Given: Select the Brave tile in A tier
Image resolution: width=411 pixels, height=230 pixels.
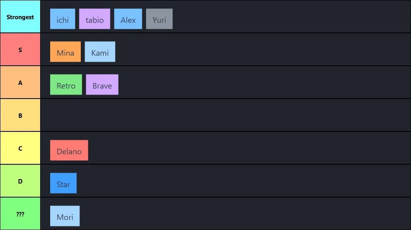Looking at the screenshot, I should (x=102, y=85).
